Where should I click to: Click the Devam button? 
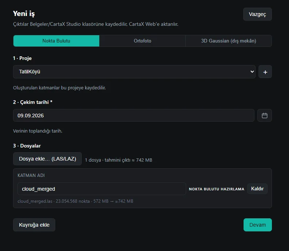tap(257, 225)
